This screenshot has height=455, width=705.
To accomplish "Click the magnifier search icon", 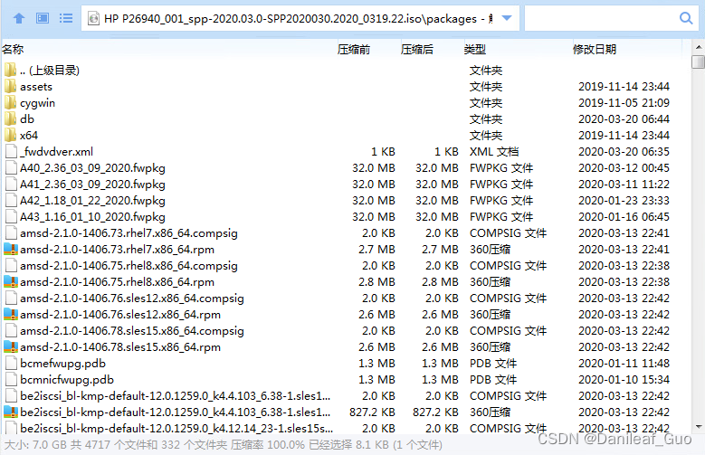I will [x=686, y=18].
